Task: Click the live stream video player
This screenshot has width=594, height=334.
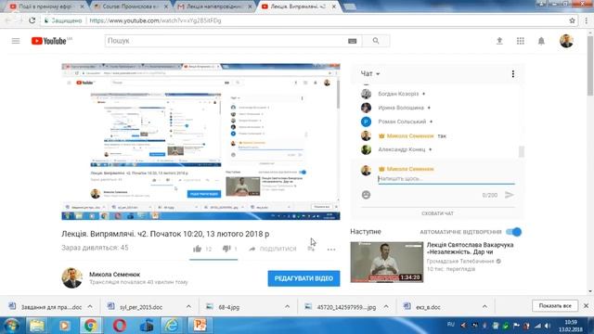Action: coord(200,142)
